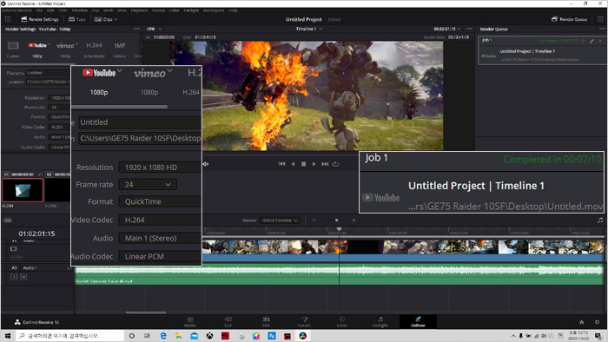The image size is (608, 342).
Task: Select the green audio clip on timeline
Action: pos(340,274)
